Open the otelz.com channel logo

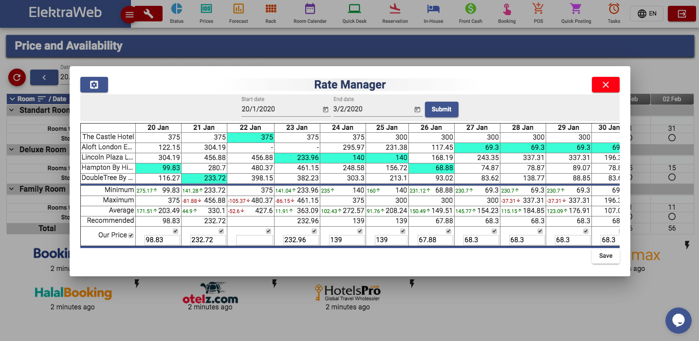click(x=210, y=292)
